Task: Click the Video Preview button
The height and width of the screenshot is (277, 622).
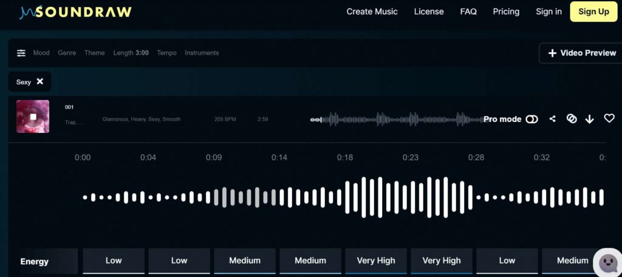Action: [581, 53]
